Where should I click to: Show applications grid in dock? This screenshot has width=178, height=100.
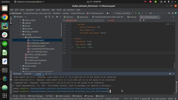pyautogui.click(x=5, y=96)
